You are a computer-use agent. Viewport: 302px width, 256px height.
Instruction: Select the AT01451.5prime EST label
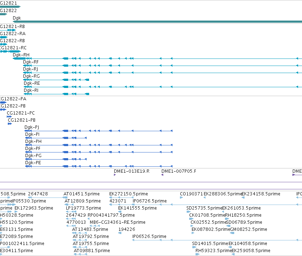(x=82, y=194)
